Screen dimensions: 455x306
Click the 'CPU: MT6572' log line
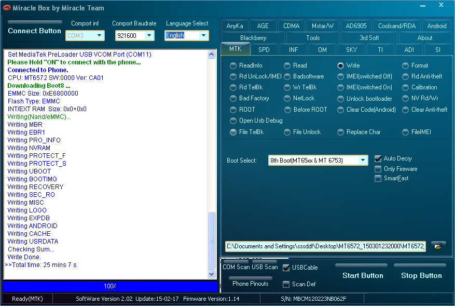56,78
